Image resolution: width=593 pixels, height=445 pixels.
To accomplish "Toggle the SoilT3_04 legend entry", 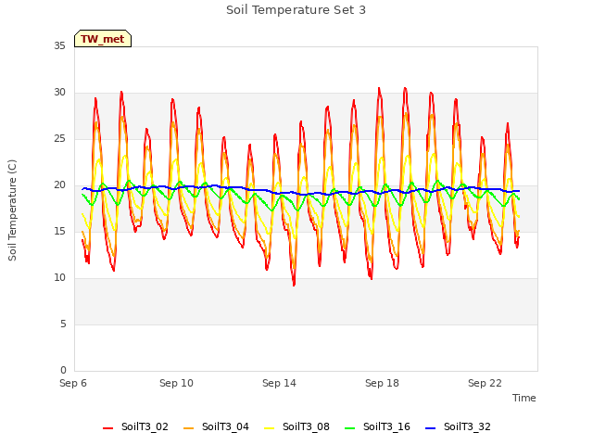I will pyautogui.click(x=216, y=426).
